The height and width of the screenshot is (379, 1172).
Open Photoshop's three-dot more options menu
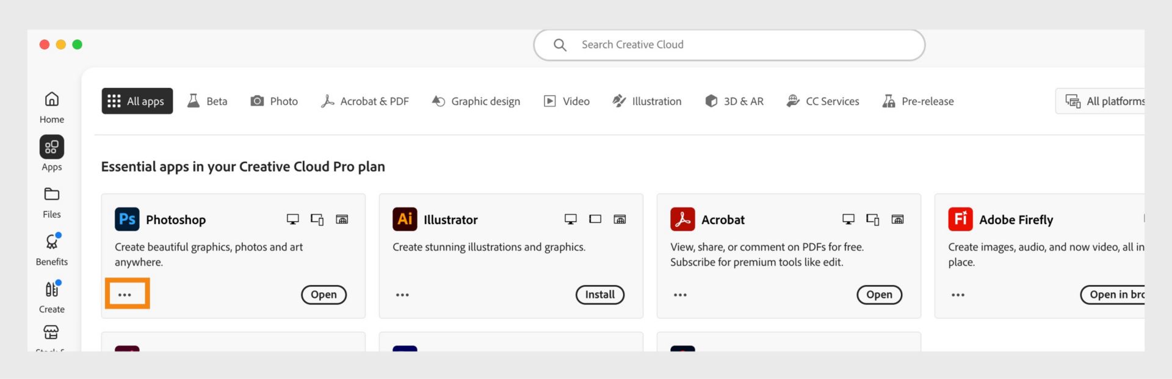tap(125, 295)
